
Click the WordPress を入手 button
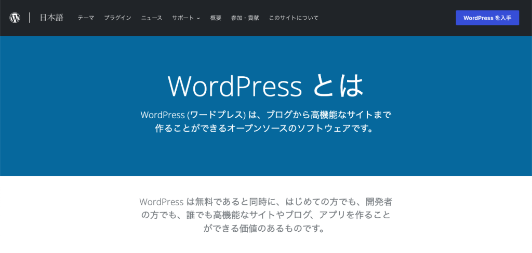[x=487, y=18]
